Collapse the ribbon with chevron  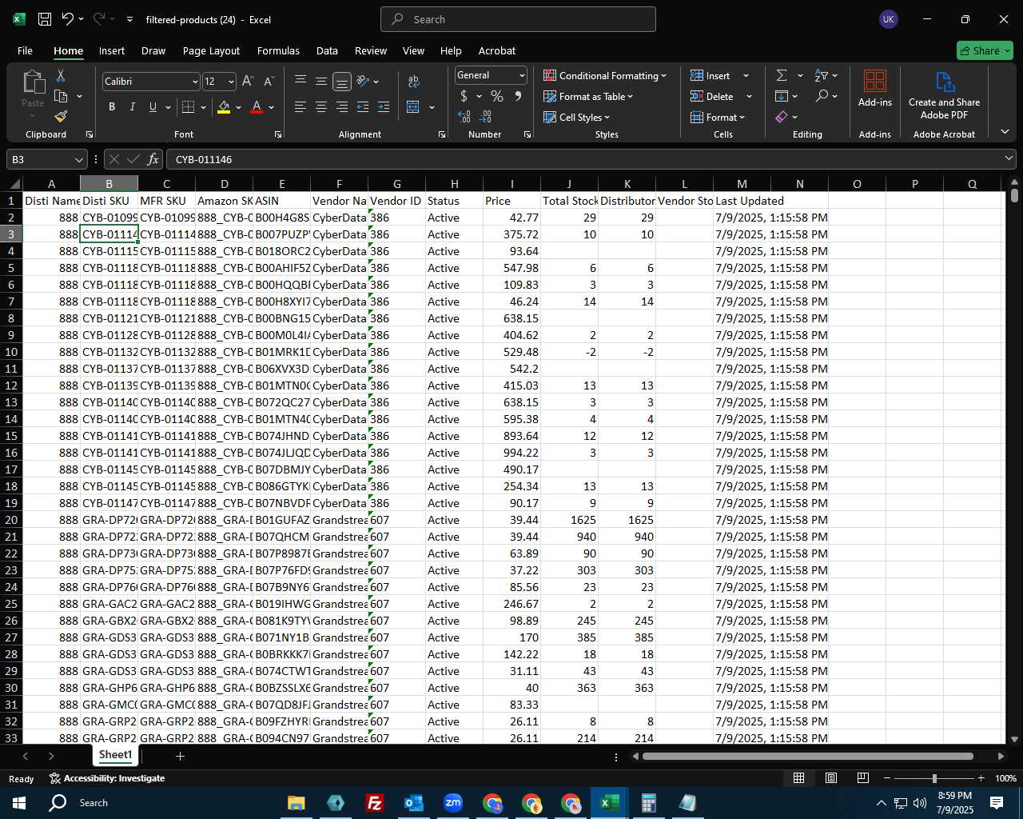click(x=1005, y=131)
